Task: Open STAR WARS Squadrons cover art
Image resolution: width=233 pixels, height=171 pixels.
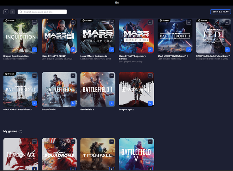Action: pyautogui.click(x=59, y=154)
